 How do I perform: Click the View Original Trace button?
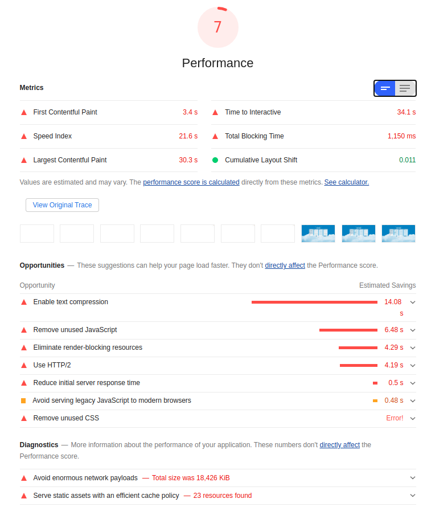[62, 205]
